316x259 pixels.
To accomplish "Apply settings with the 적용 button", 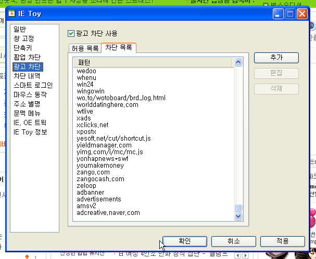I will point(283,241).
